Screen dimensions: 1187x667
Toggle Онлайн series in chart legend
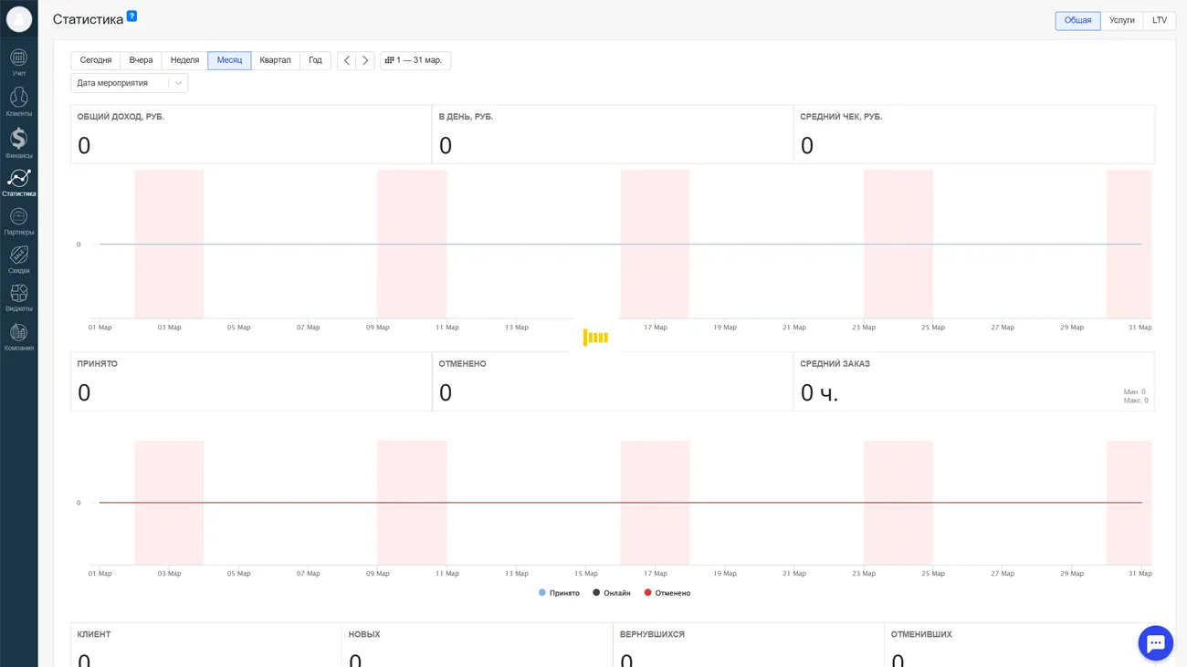pos(612,593)
